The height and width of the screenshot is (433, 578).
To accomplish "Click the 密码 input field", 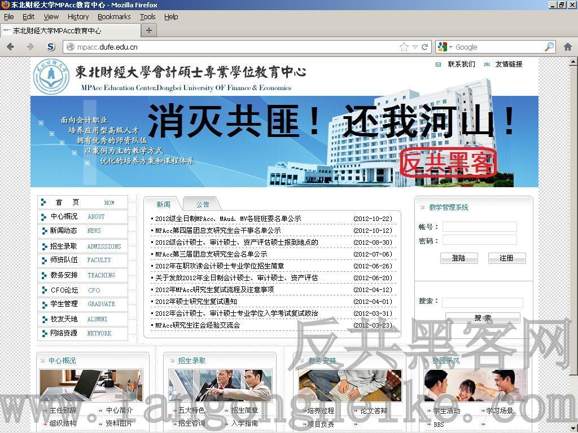I will [x=480, y=240].
